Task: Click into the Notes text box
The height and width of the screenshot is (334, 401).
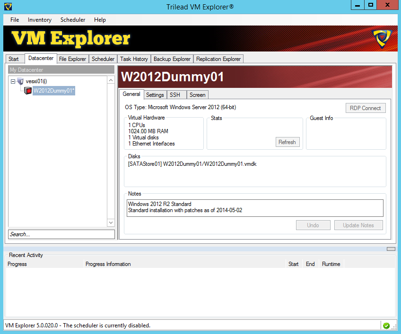Action: [255, 208]
